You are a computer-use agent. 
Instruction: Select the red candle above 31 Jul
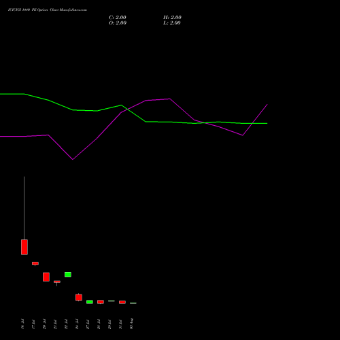[122, 302]
